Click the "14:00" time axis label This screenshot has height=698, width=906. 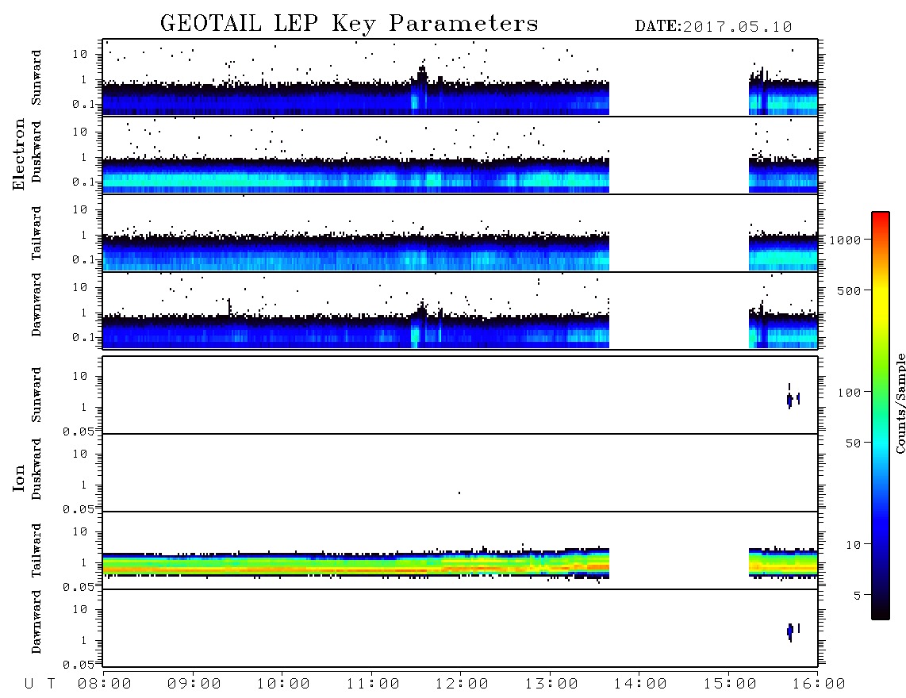tap(640, 685)
